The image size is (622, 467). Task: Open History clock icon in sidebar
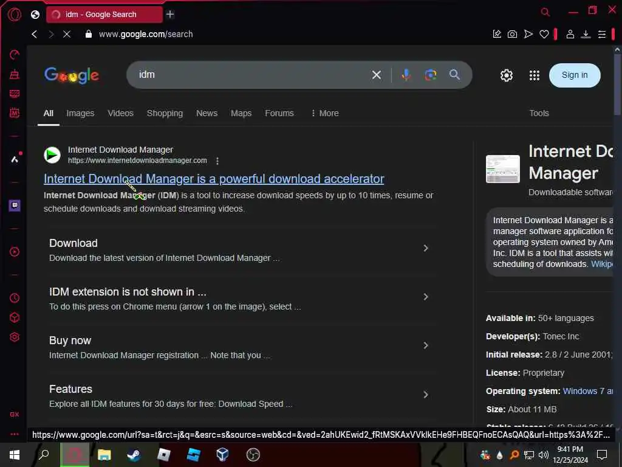pos(15,298)
